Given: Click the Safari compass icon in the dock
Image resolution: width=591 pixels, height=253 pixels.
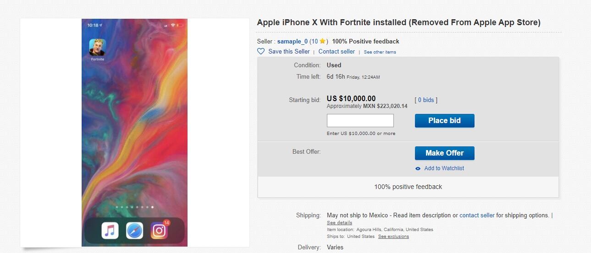Looking at the screenshot, I should click(x=134, y=231).
